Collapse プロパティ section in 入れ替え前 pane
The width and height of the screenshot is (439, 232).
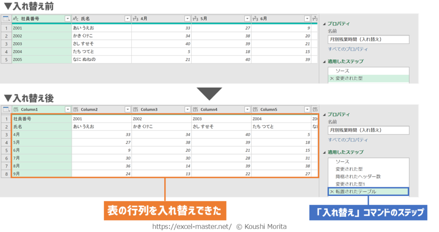(324, 24)
